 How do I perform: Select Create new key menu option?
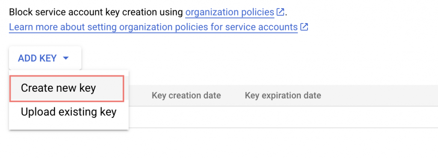coord(66,88)
